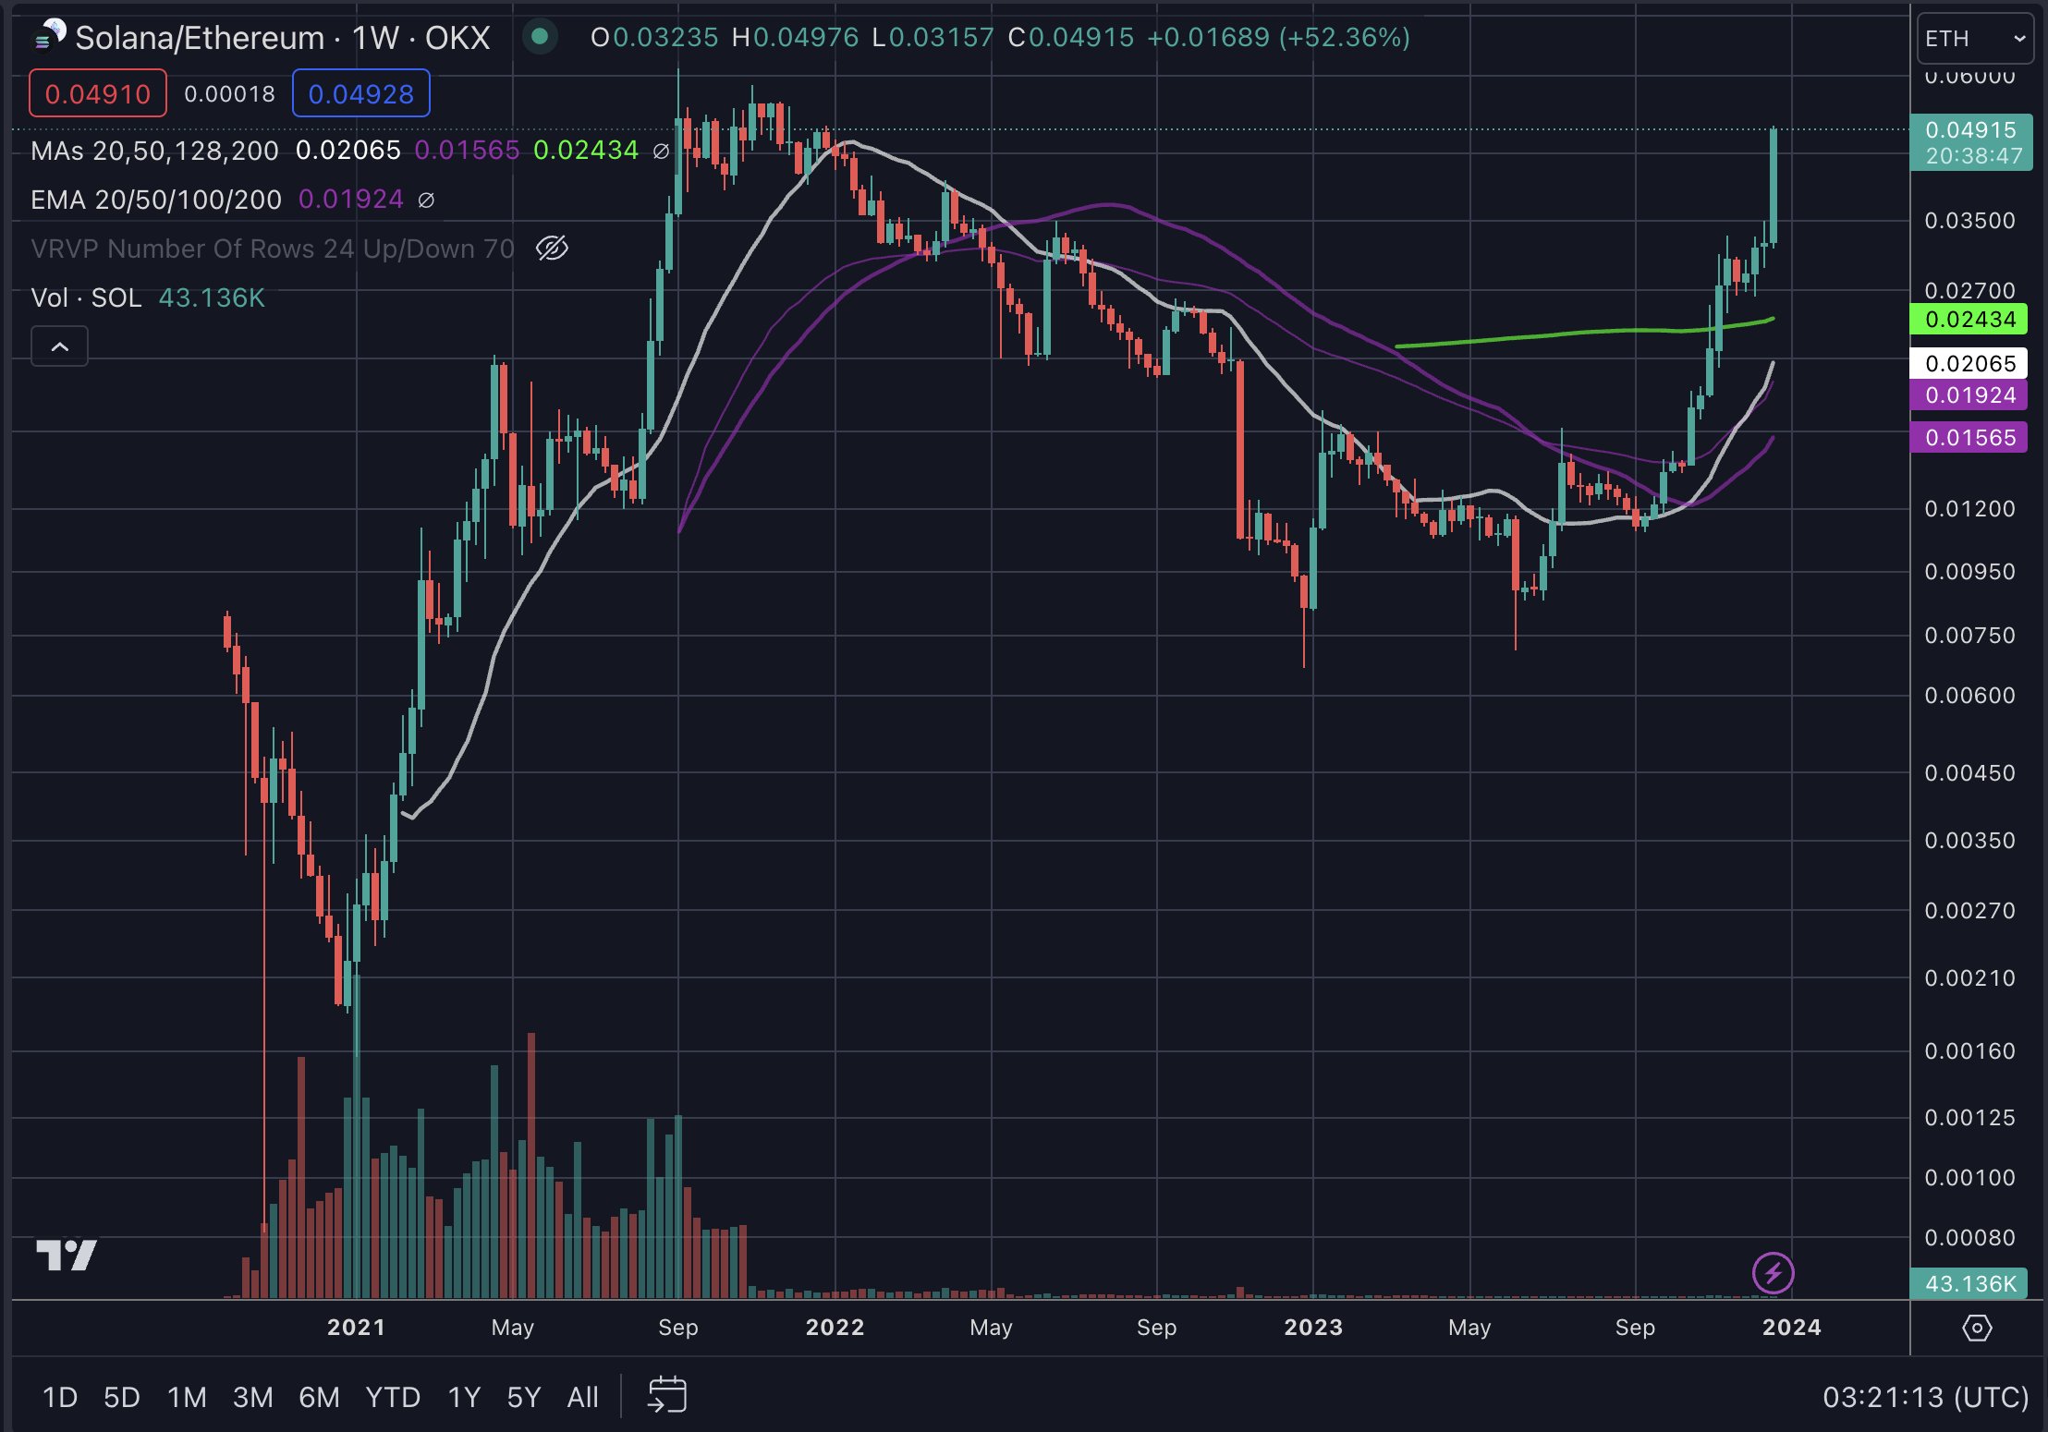The height and width of the screenshot is (1432, 2048).
Task: Click the purple 0.01565 MA price label
Action: click(1969, 438)
